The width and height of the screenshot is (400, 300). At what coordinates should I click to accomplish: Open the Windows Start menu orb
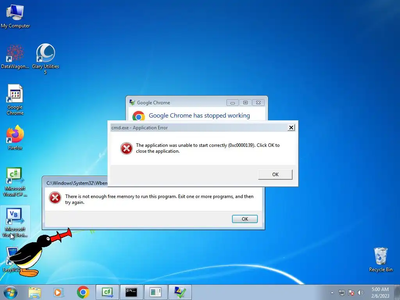click(x=11, y=292)
